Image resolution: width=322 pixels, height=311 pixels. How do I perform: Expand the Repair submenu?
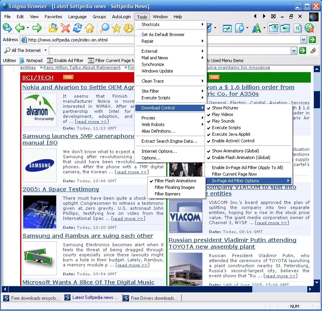[170, 41]
